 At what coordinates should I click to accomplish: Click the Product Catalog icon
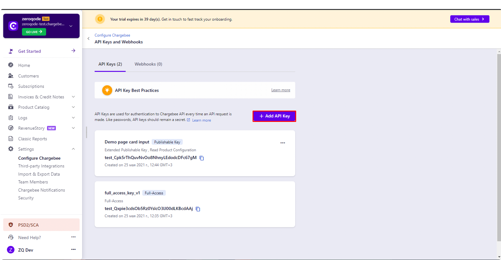click(11, 107)
